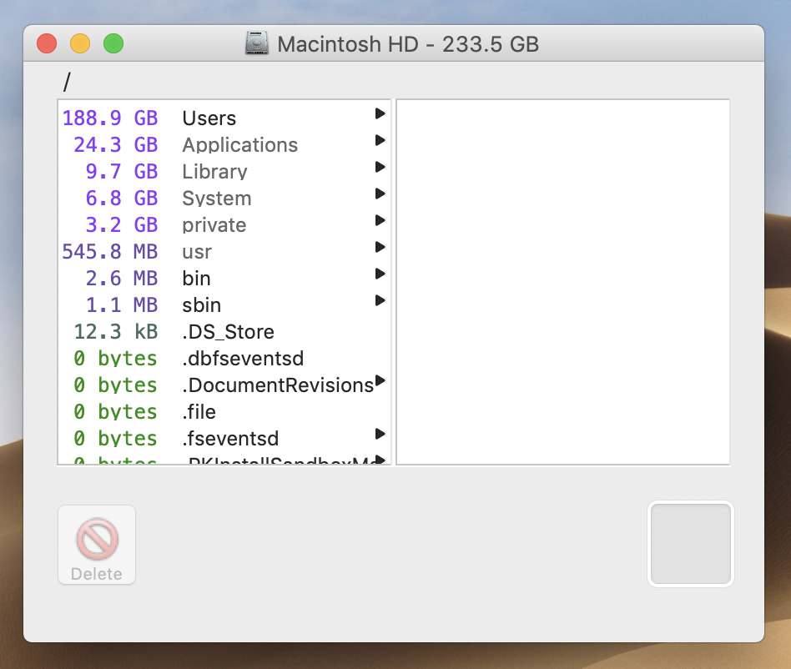Click the 3.2 GB size value
This screenshot has height=669, width=791.
122,225
